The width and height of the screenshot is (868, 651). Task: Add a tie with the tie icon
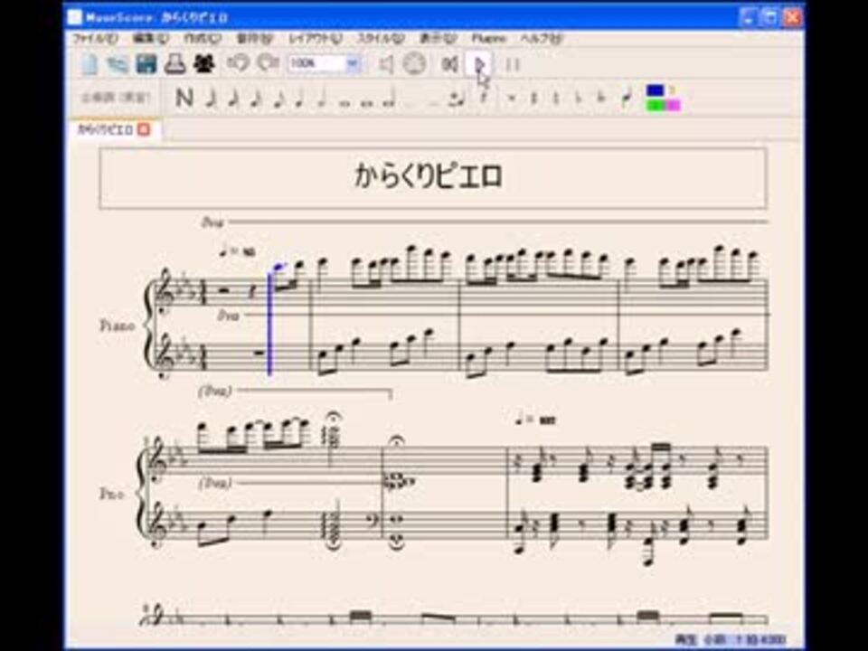coord(458,99)
